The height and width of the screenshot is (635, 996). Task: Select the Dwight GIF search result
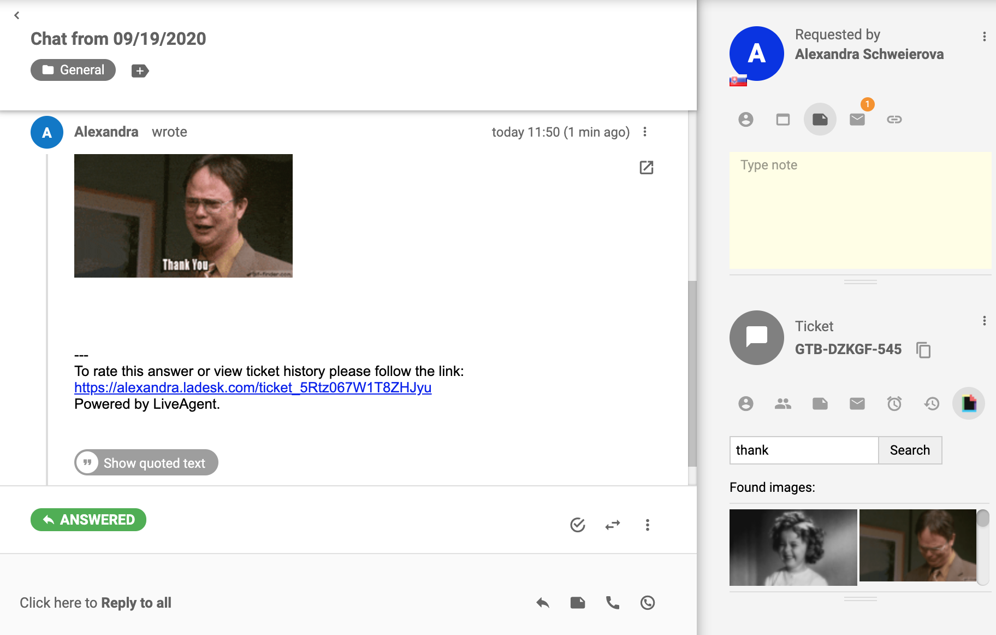point(918,545)
